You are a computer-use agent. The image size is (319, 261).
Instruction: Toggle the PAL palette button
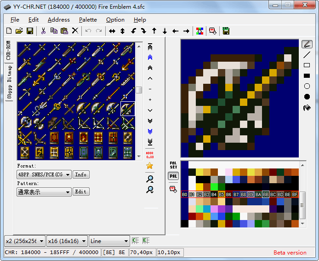pyautogui.click(x=173, y=176)
